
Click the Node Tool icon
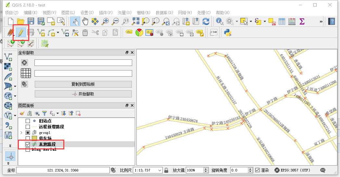point(75,33)
